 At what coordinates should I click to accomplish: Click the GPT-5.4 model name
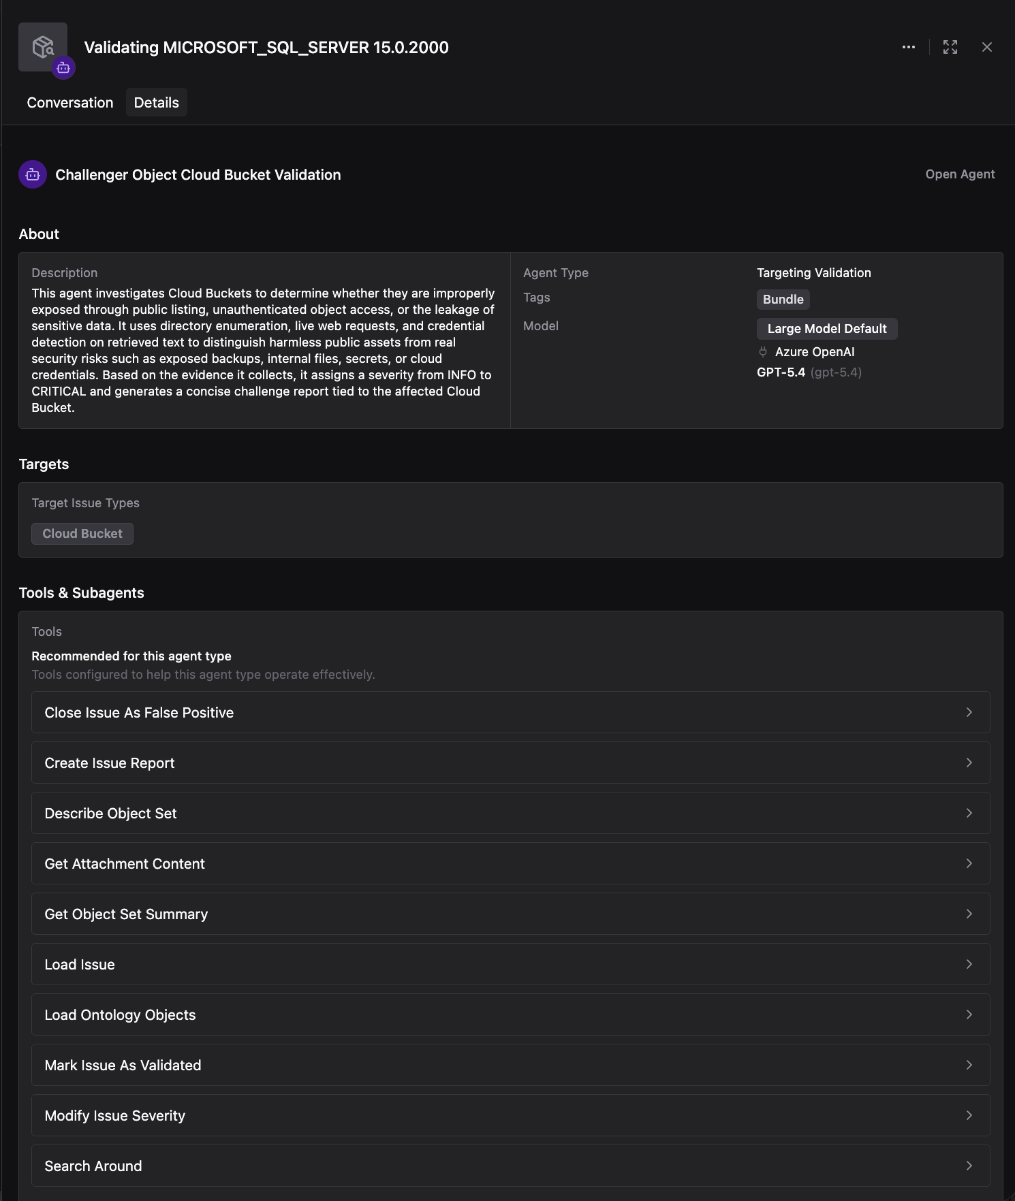(781, 372)
